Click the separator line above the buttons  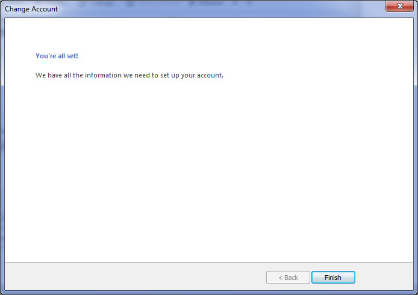[209, 263]
